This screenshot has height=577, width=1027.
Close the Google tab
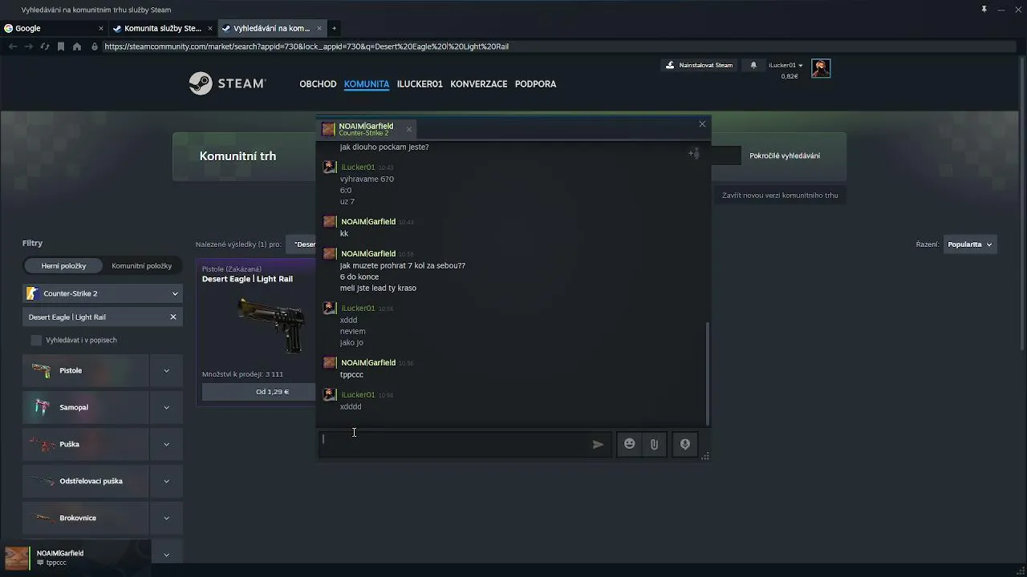100,28
